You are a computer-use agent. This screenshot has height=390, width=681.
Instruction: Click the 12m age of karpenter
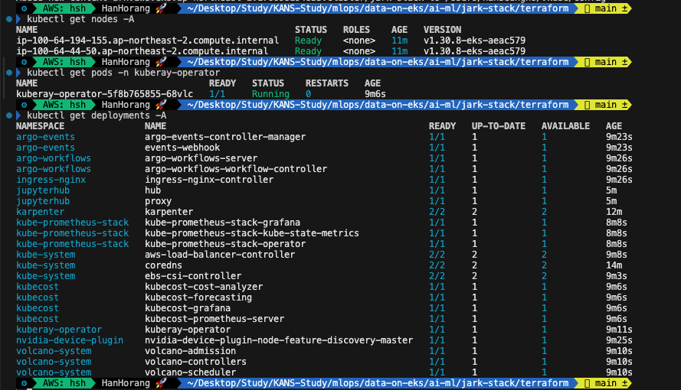pos(614,212)
